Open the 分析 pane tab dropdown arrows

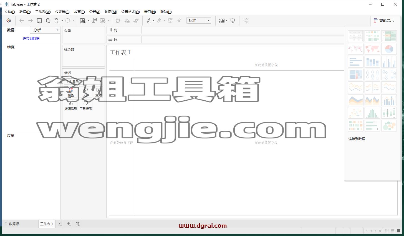pyautogui.click(x=57, y=30)
